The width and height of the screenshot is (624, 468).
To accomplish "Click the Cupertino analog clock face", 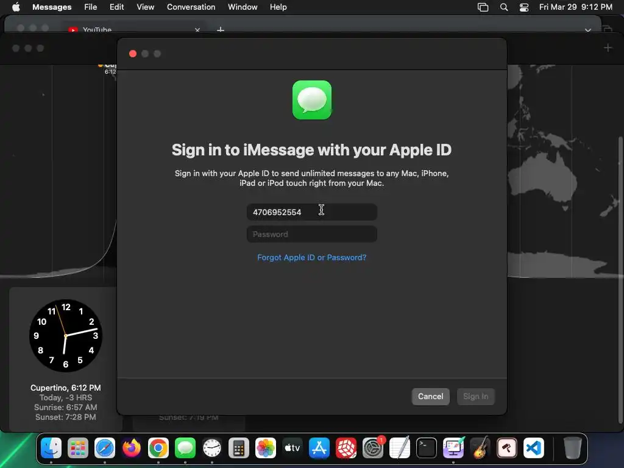I will pyautogui.click(x=66, y=336).
